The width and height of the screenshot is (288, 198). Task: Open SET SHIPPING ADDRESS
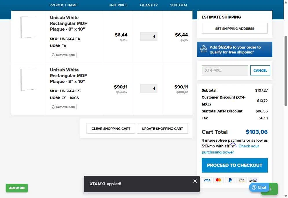(234, 28)
